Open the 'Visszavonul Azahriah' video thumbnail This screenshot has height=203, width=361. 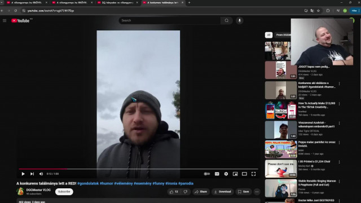(x=281, y=130)
